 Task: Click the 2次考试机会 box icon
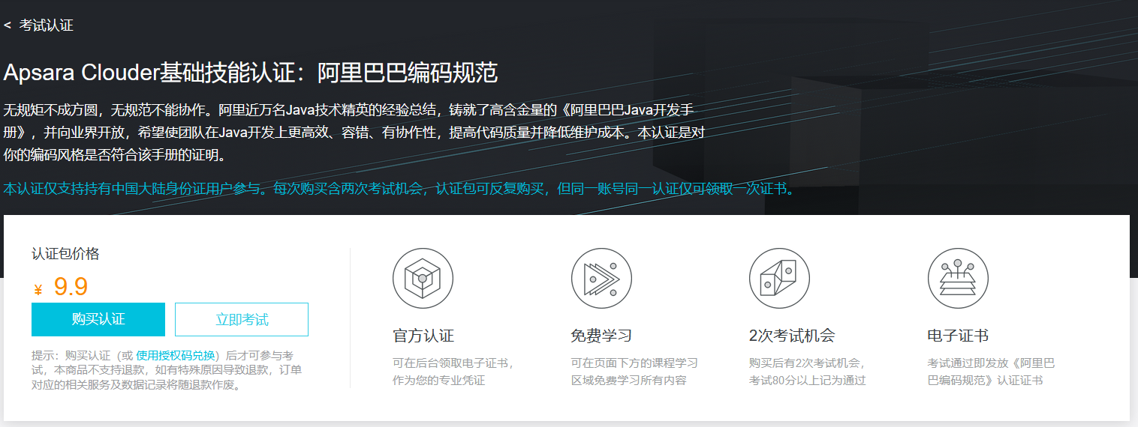click(x=779, y=279)
